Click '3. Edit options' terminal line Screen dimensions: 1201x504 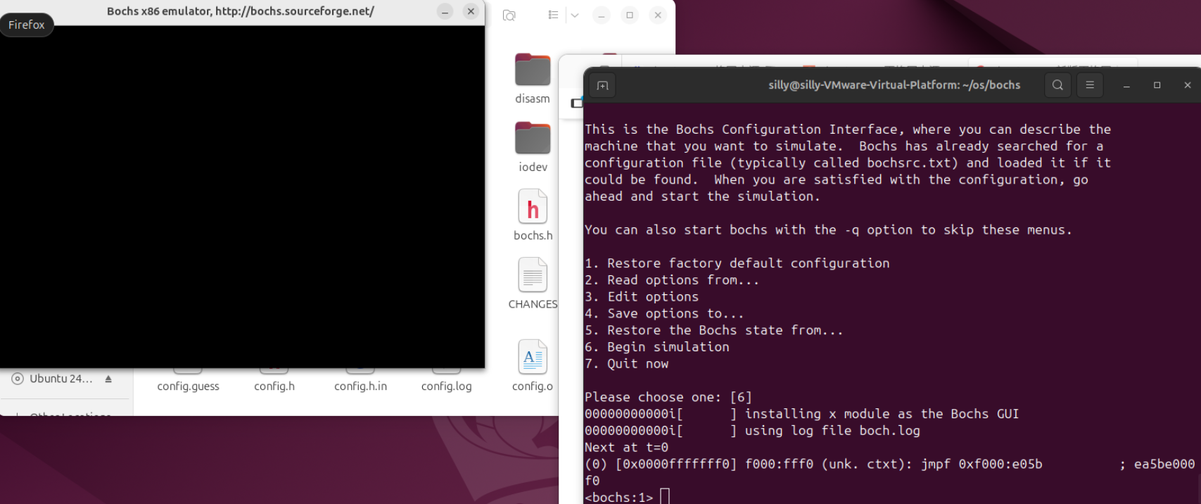click(x=642, y=297)
